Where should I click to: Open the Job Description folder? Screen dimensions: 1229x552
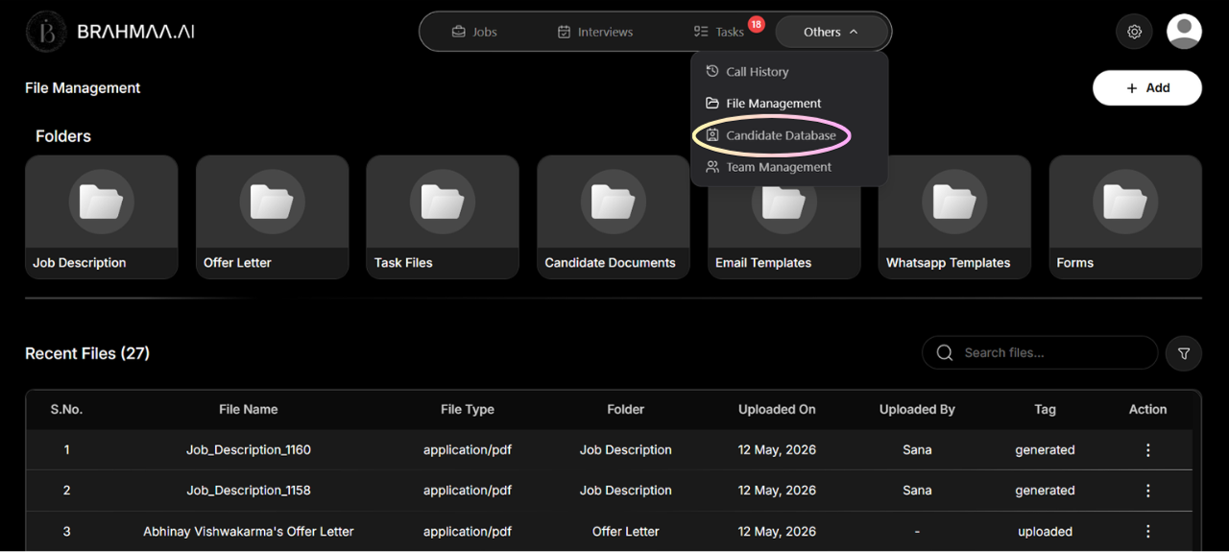[x=102, y=217]
